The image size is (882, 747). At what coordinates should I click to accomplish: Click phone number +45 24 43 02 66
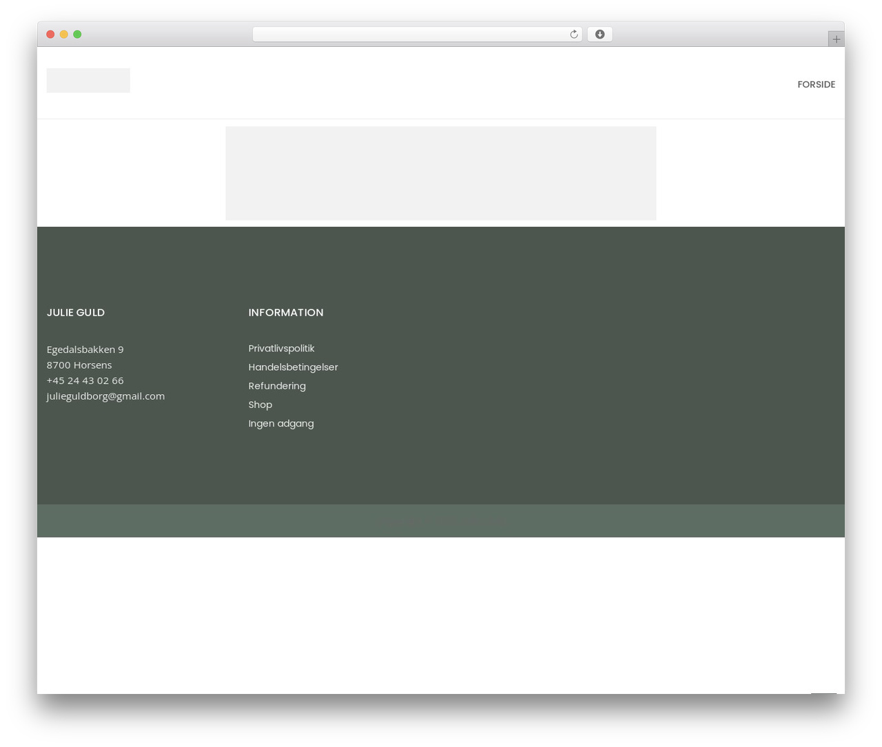click(85, 380)
